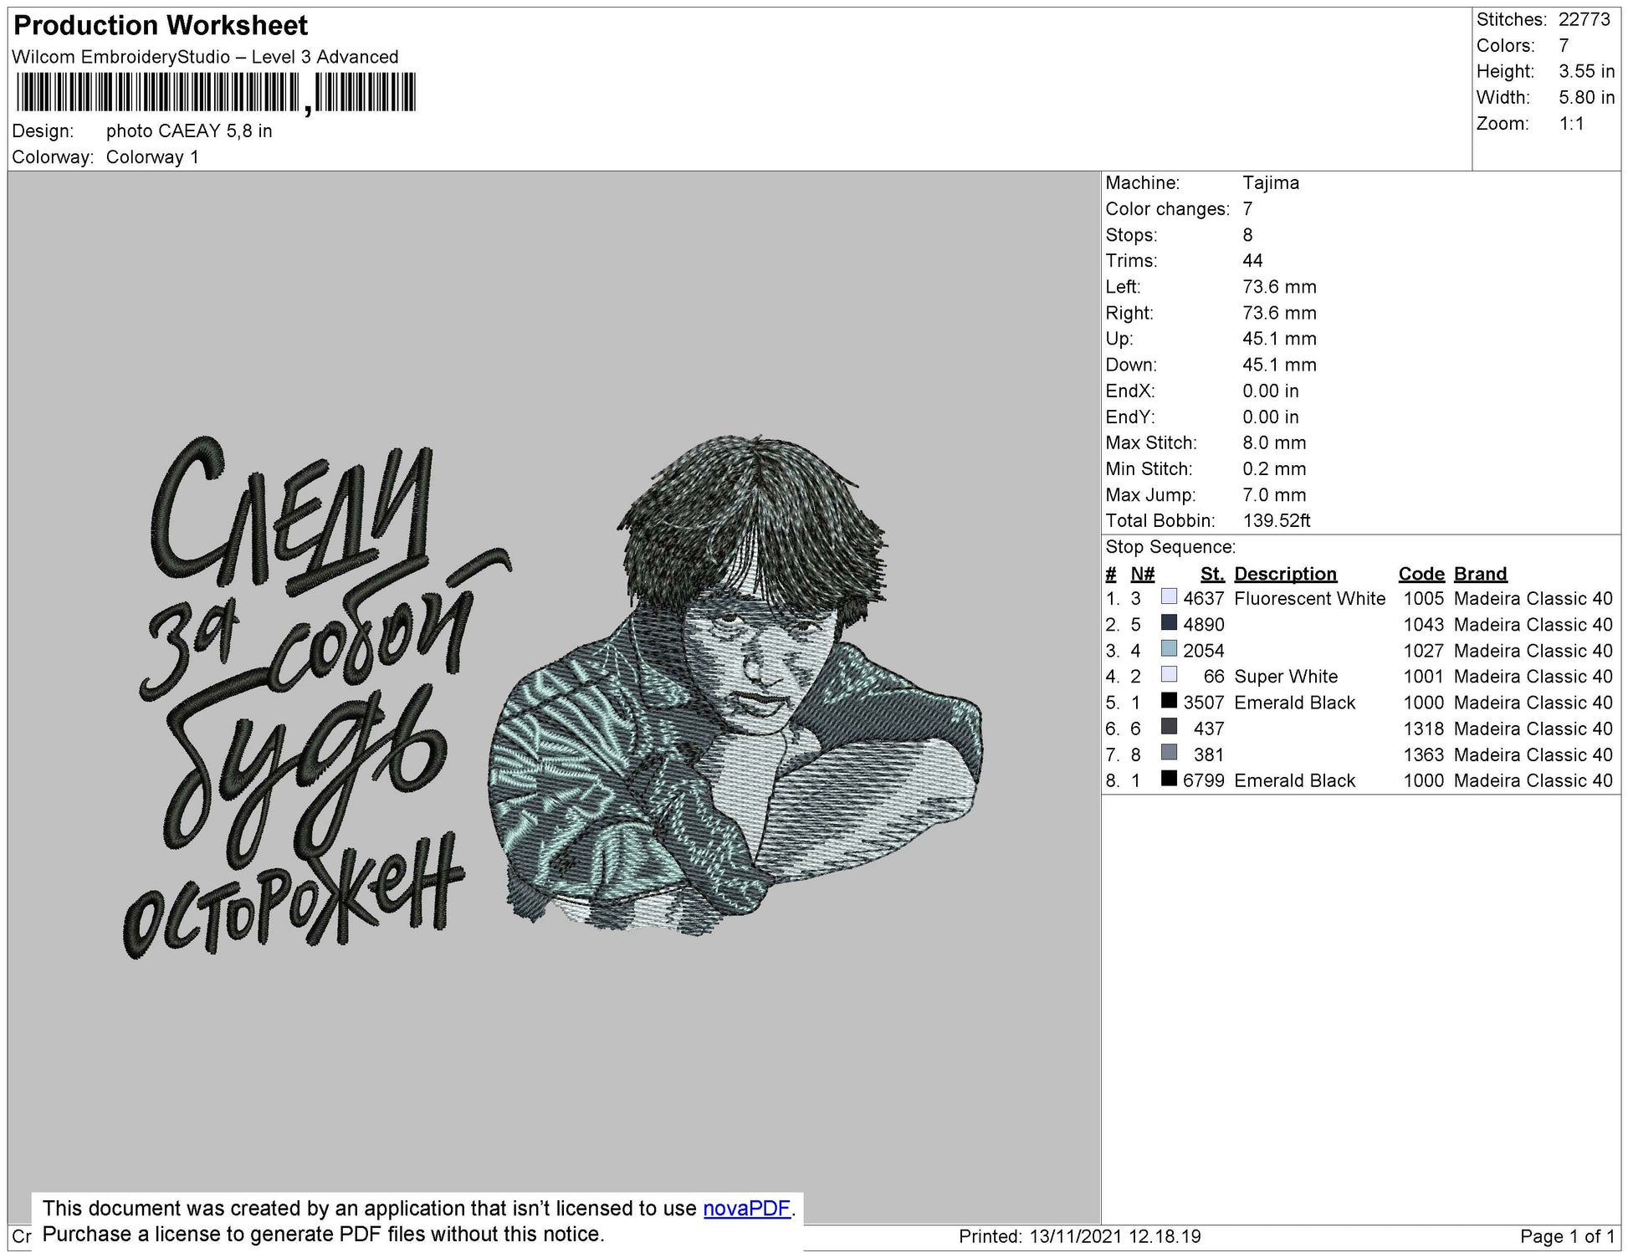Click the Width value 5.80 in

[x=1587, y=97]
